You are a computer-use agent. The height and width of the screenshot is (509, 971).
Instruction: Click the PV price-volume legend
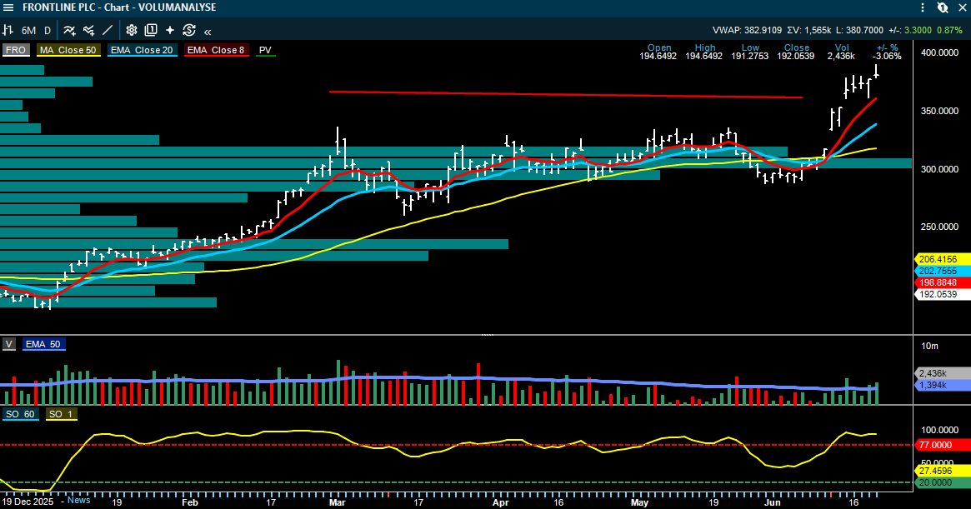tap(265, 50)
